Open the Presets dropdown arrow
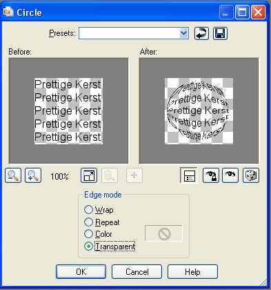 (x=183, y=33)
